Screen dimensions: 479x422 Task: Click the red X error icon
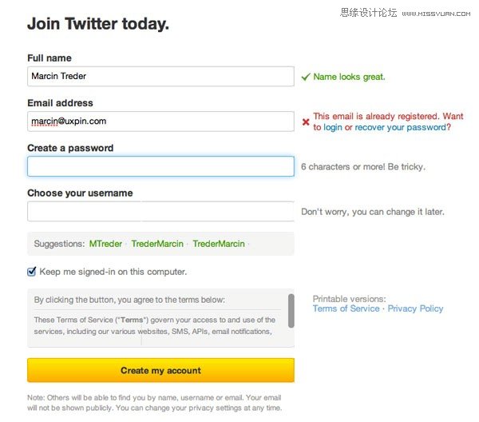[x=306, y=121]
